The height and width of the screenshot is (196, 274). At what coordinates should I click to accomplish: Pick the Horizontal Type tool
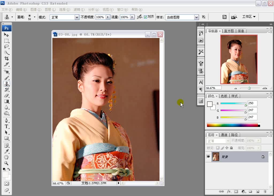coord(7,126)
